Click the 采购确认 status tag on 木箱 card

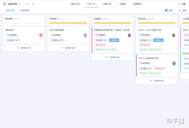(x=101, y=35)
